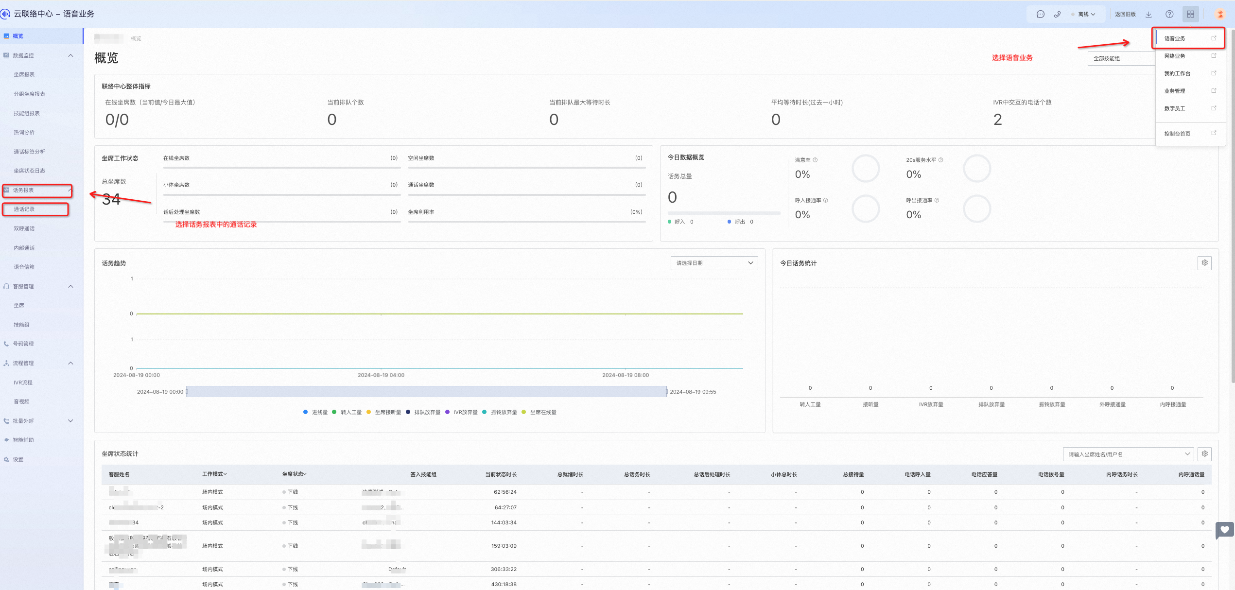Open settings gear of 今日话务统计 panel
1235x590 pixels.
[1204, 263]
